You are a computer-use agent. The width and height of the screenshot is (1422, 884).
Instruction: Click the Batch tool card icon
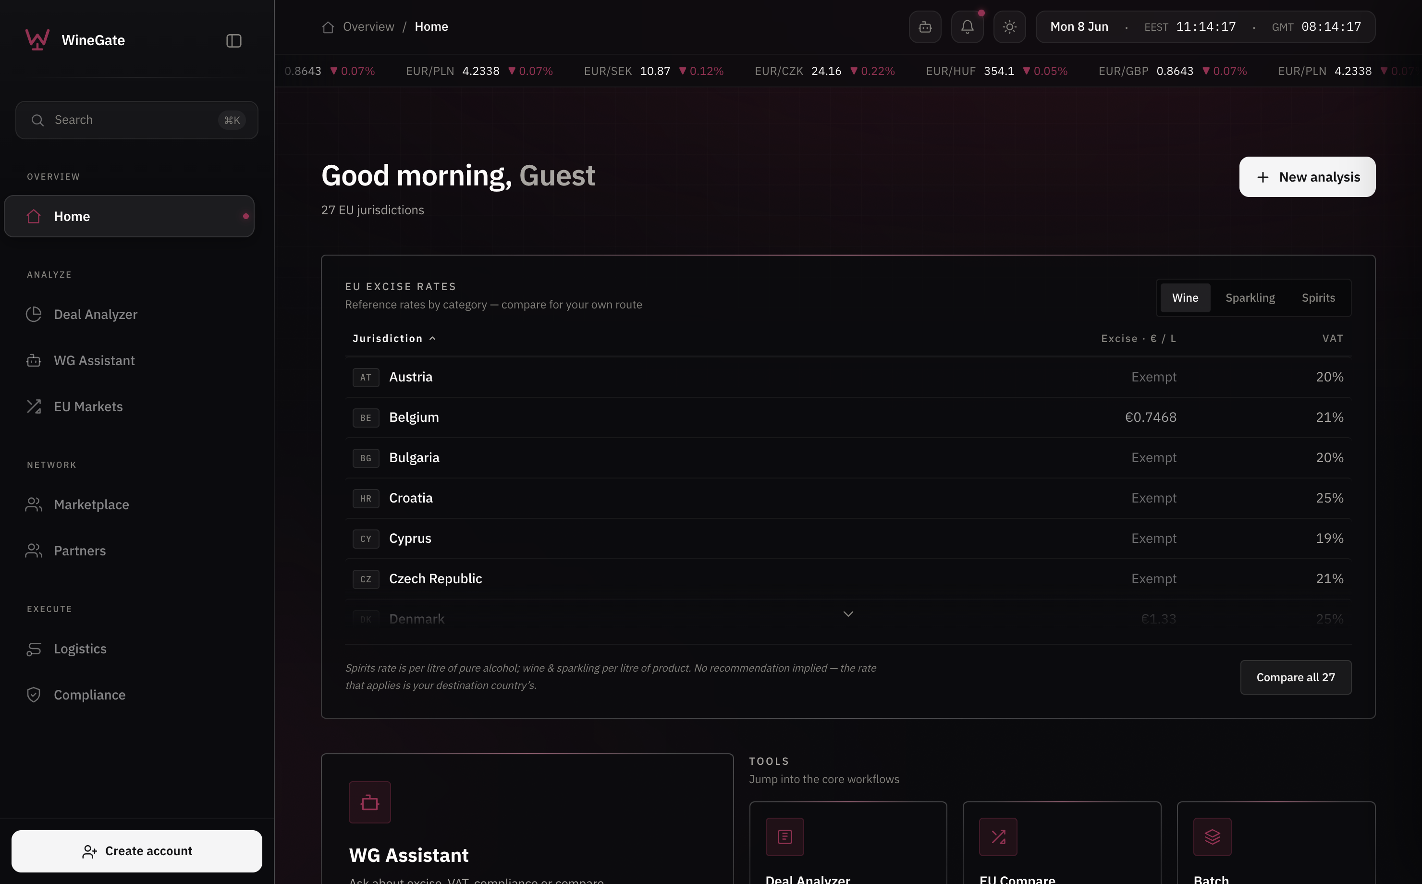[x=1212, y=836]
